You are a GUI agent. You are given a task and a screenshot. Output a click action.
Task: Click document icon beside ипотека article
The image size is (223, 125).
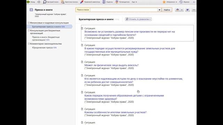coord(82,109)
